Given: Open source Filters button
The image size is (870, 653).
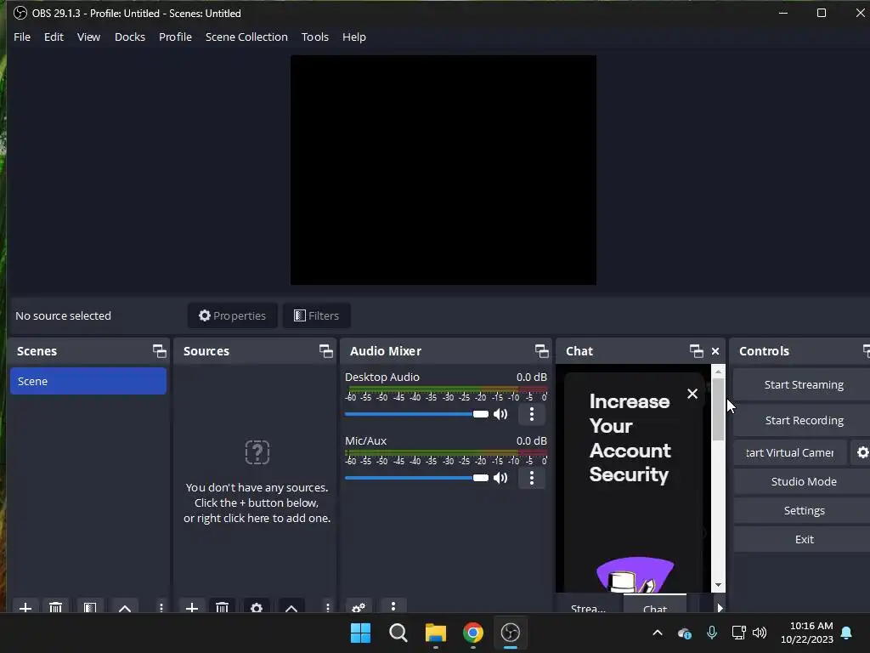Looking at the screenshot, I should pyautogui.click(x=316, y=315).
